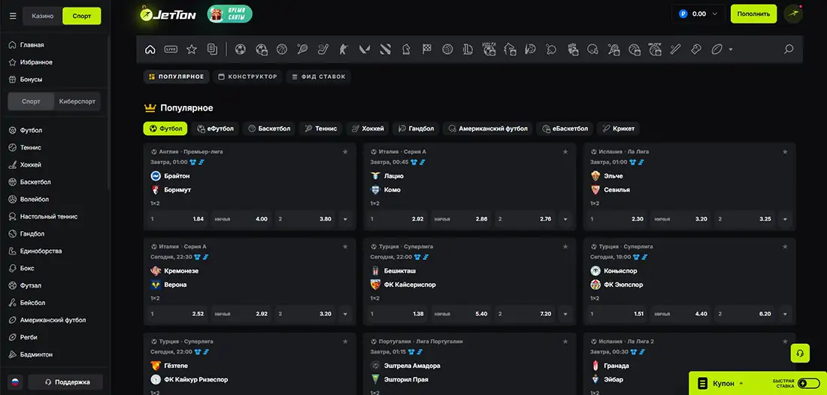The image size is (827, 395).
Task: Switch to the Конструктор tab
Action: [x=247, y=77]
